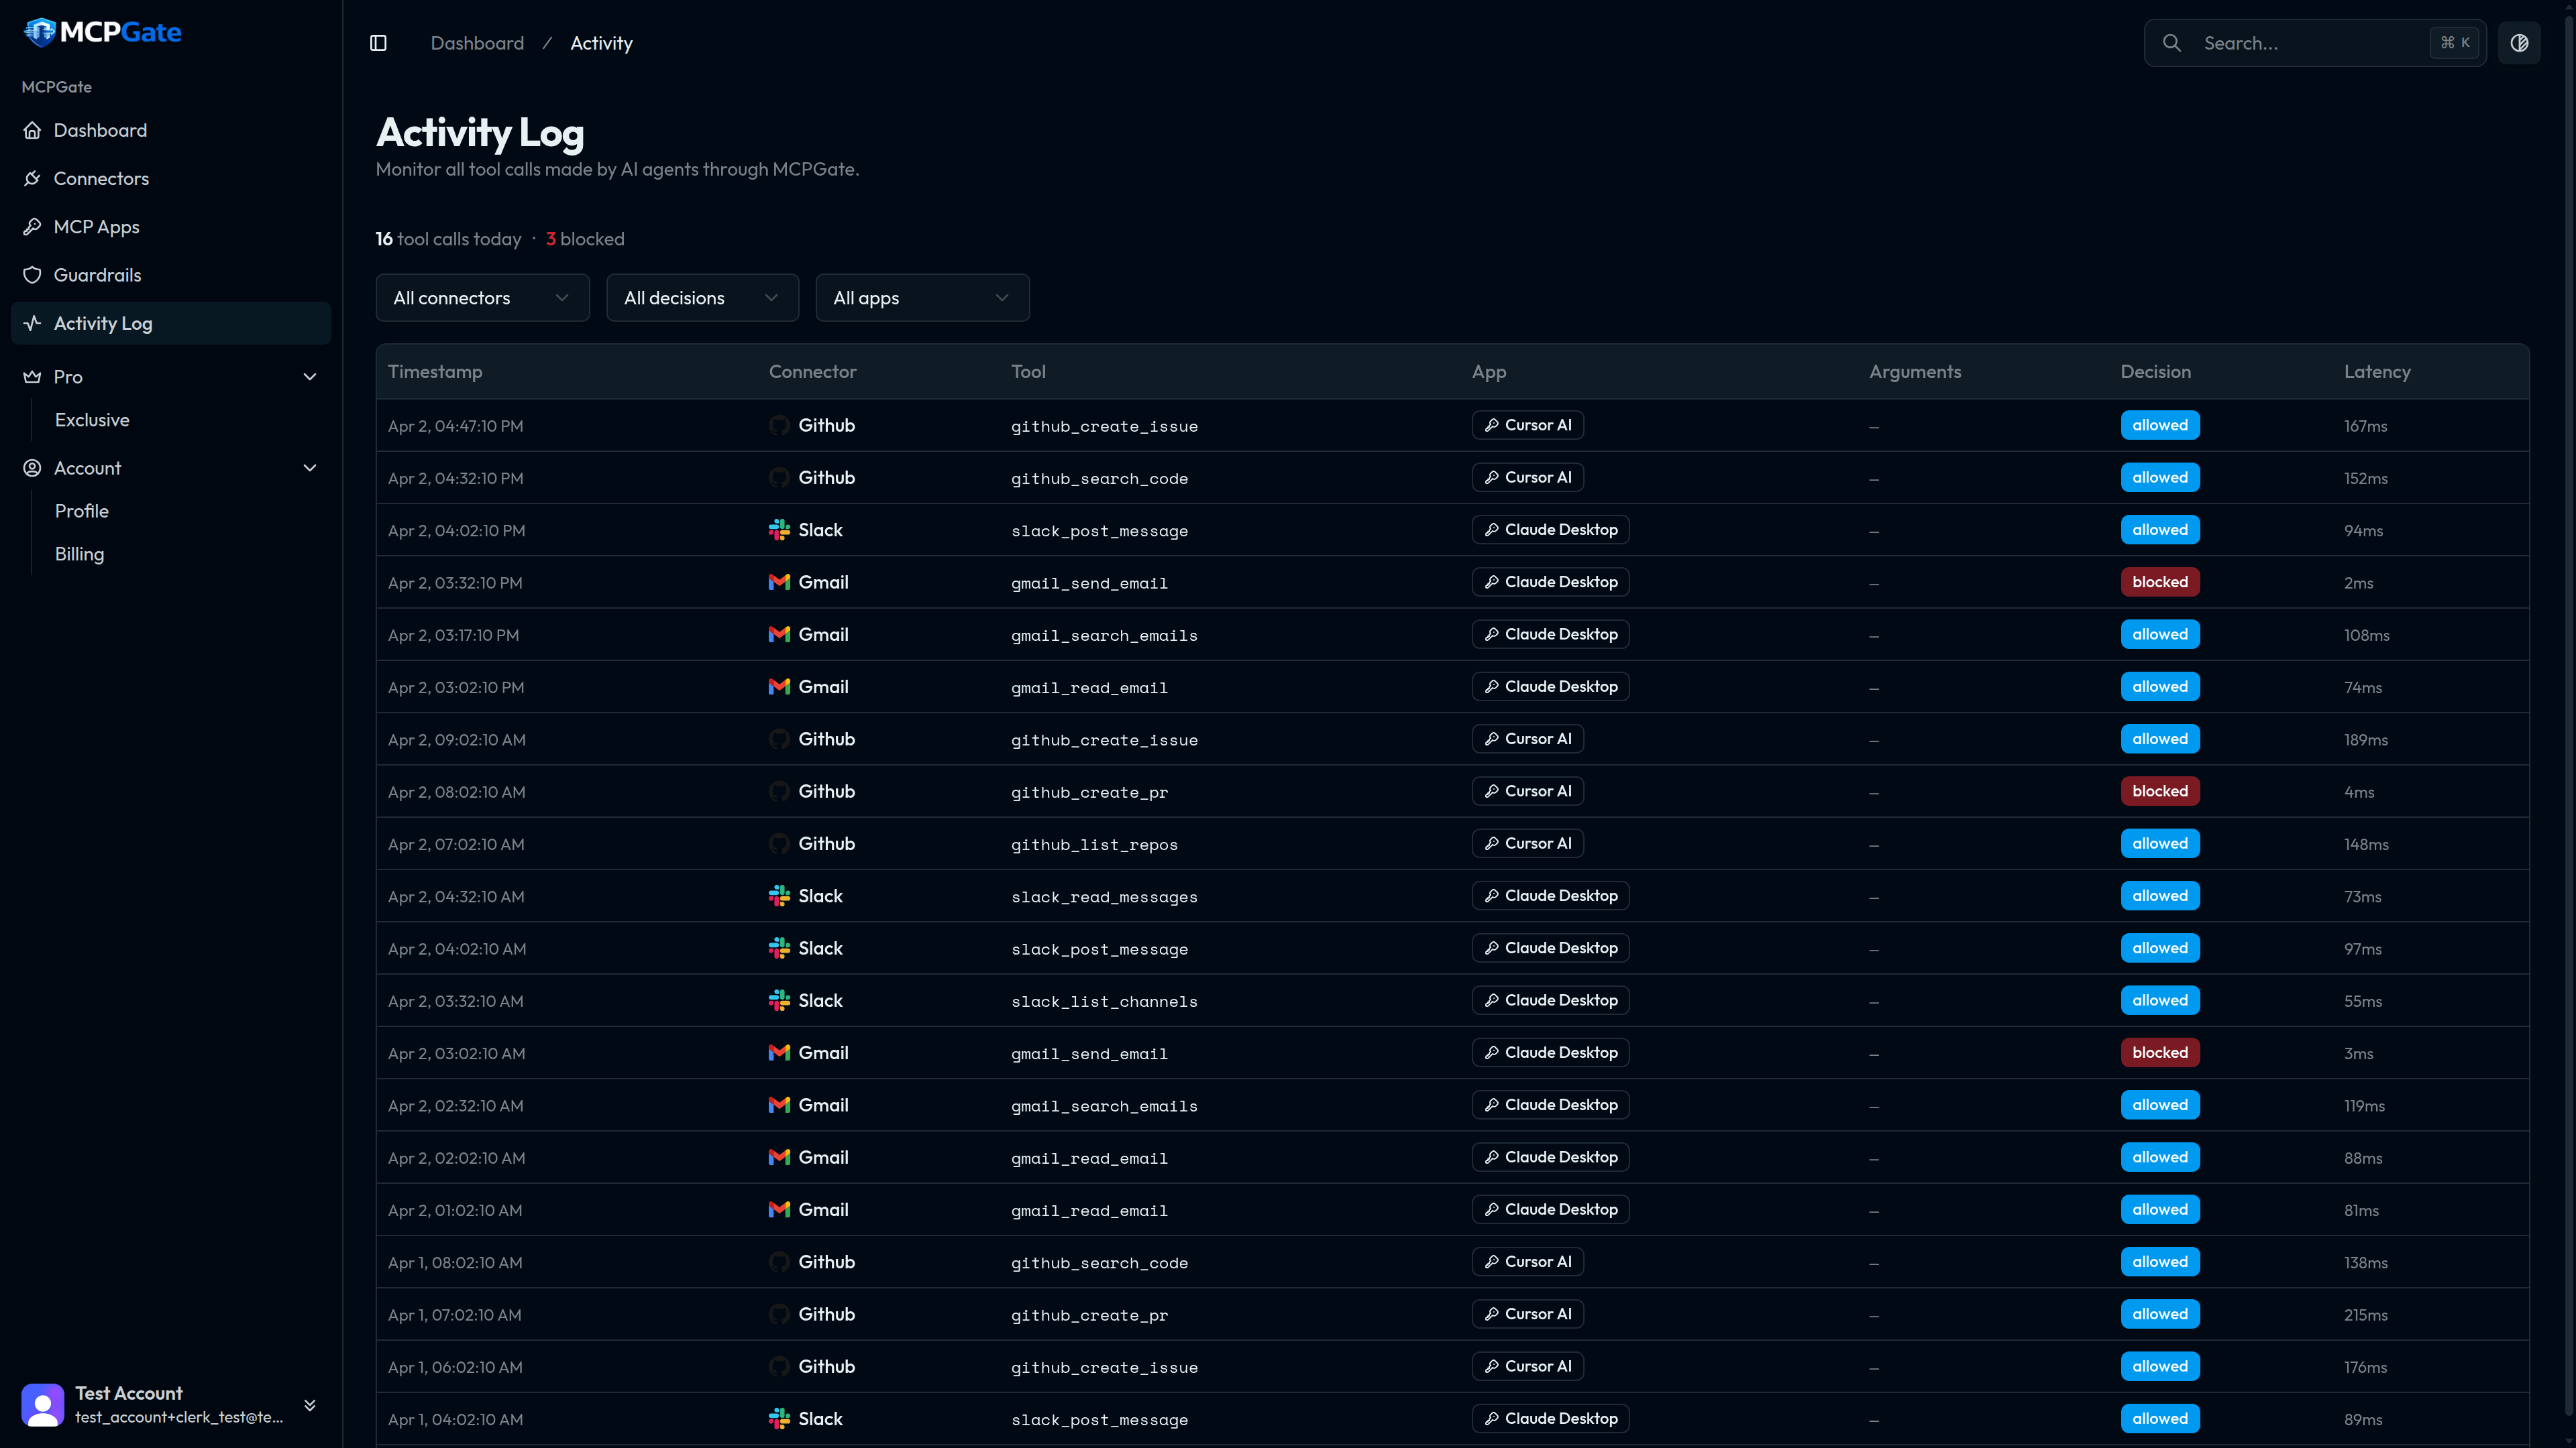Click the Github icon beside github_create_issue

pos(779,425)
